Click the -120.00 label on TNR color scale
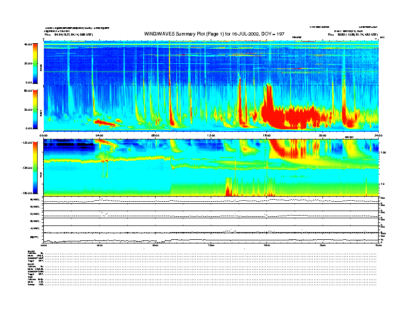This screenshot has height=315, width=408. tap(27, 143)
